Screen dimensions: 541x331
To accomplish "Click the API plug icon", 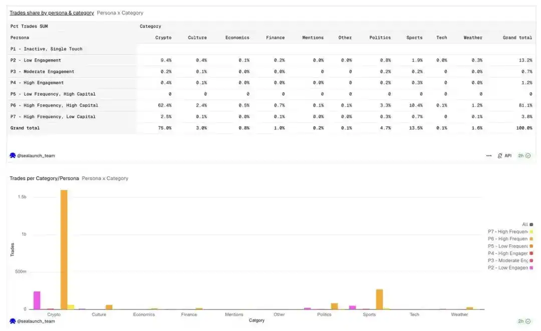I will [500, 156].
